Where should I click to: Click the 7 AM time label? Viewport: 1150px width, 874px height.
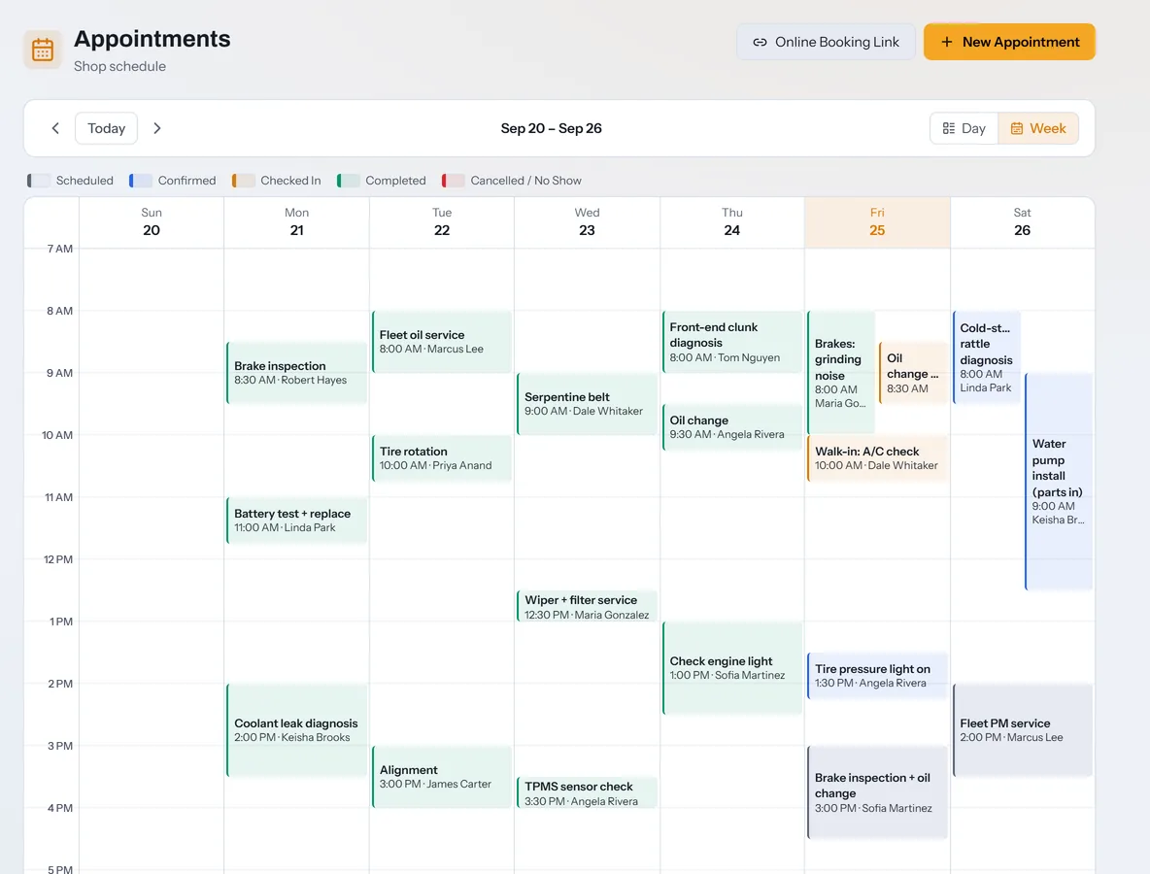60,249
